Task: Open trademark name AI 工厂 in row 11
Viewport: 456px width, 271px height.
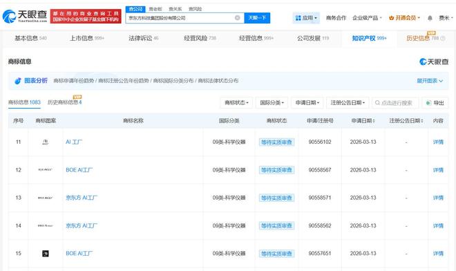Action: [x=74, y=142]
